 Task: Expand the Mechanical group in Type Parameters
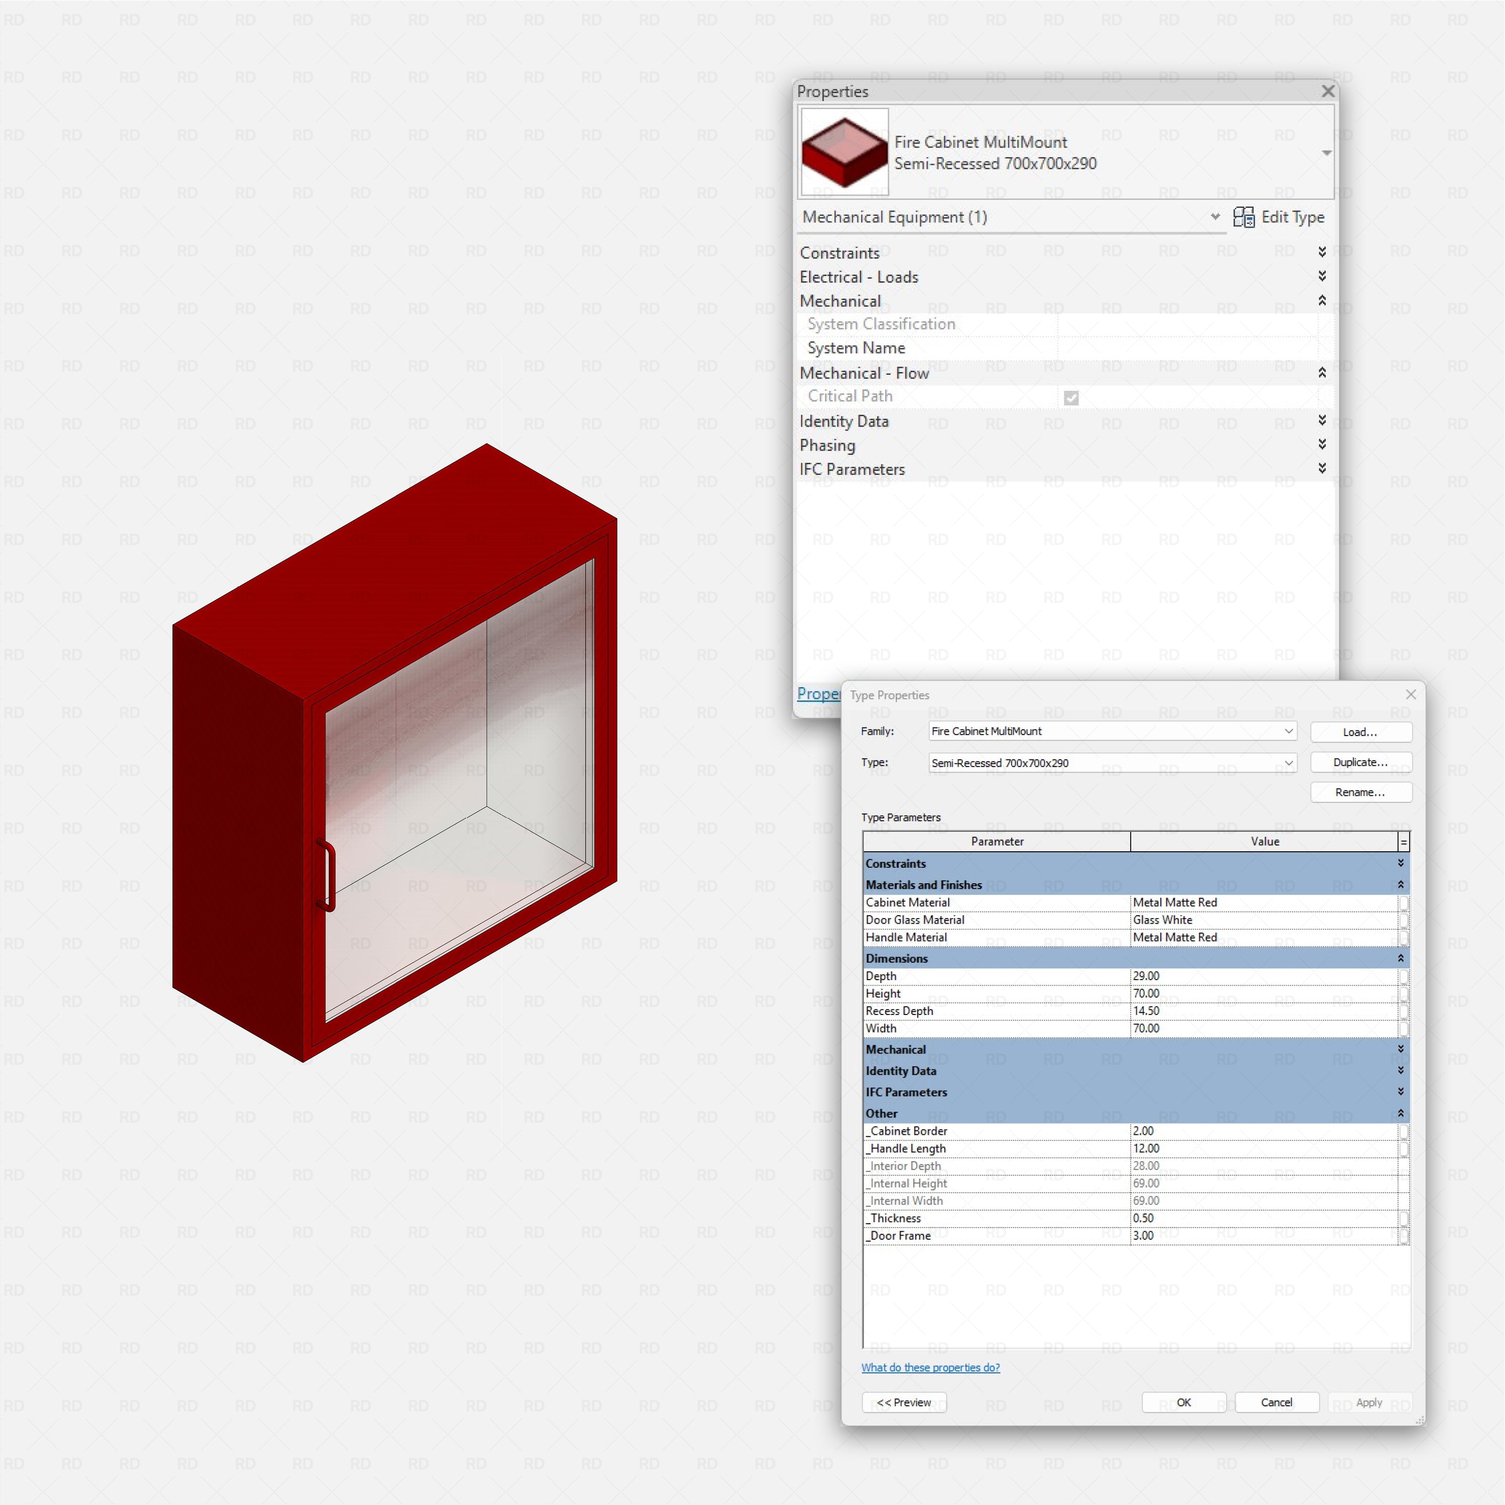click(x=1400, y=1049)
